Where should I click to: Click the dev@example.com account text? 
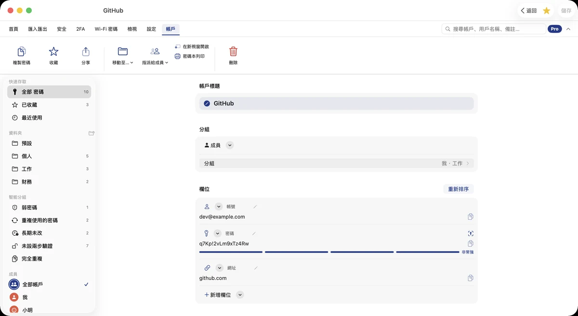[x=222, y=217]
